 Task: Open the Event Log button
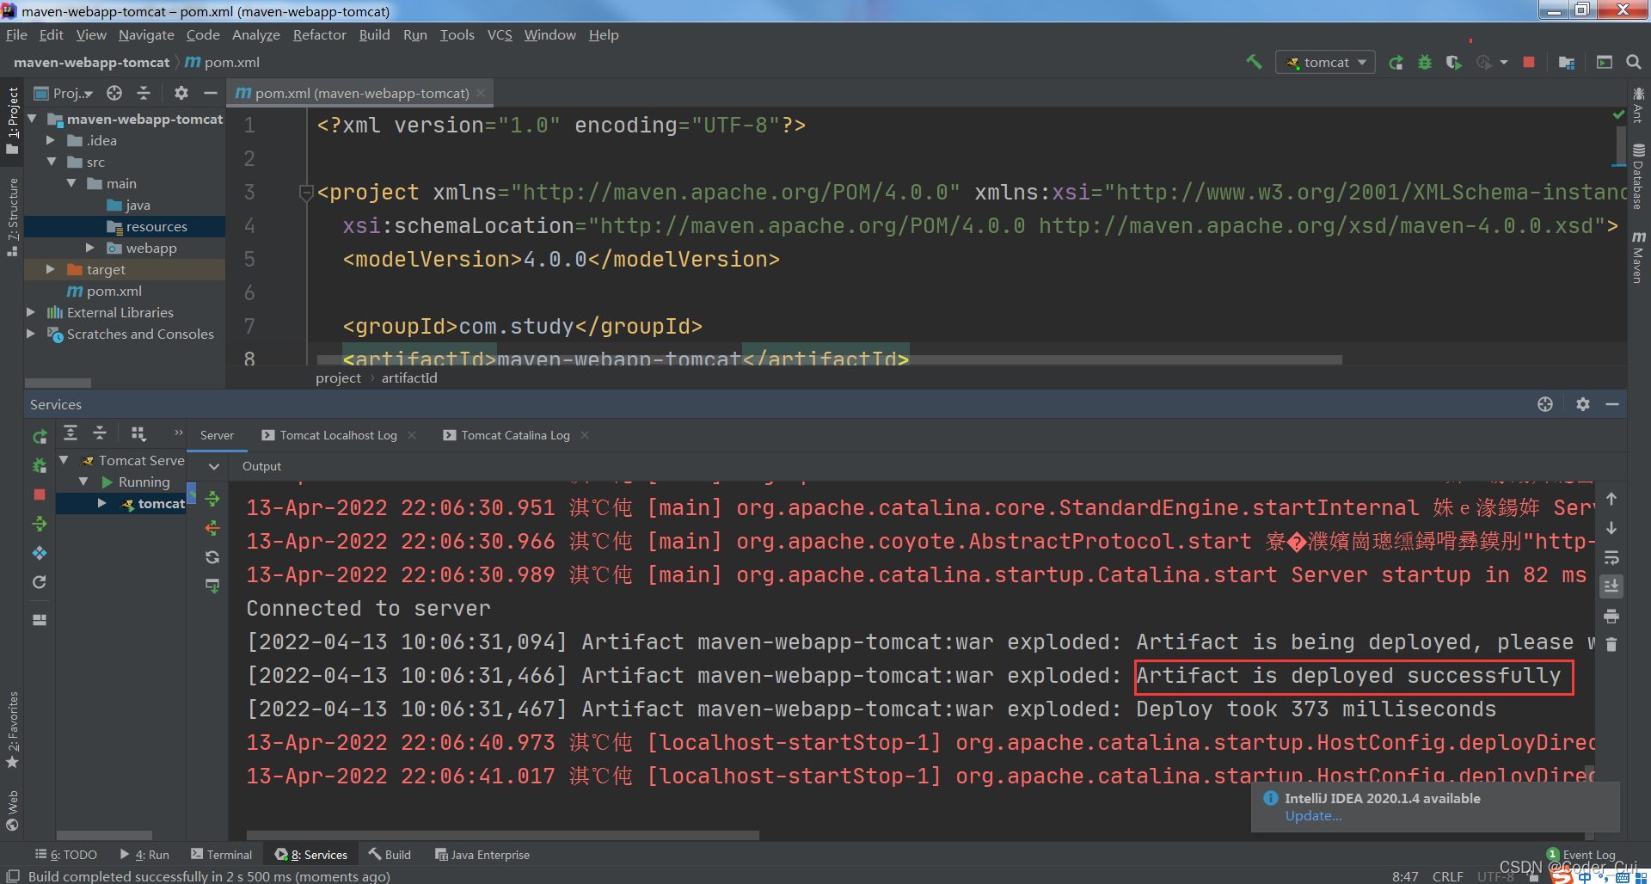1581,855
